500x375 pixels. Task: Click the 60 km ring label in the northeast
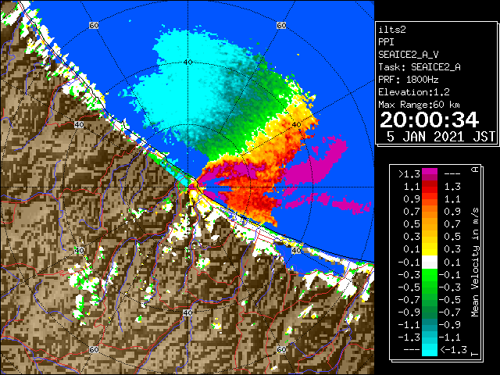281,26
